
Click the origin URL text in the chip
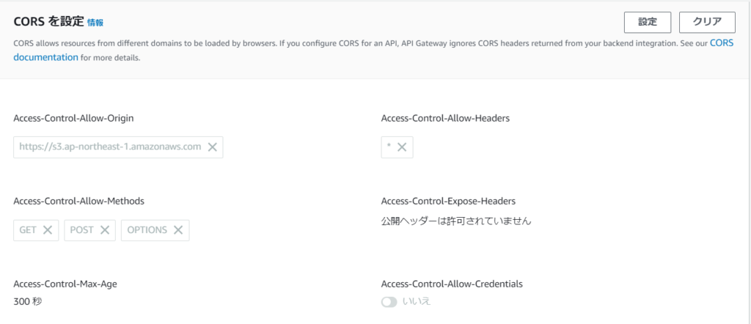tap(110, 147)
